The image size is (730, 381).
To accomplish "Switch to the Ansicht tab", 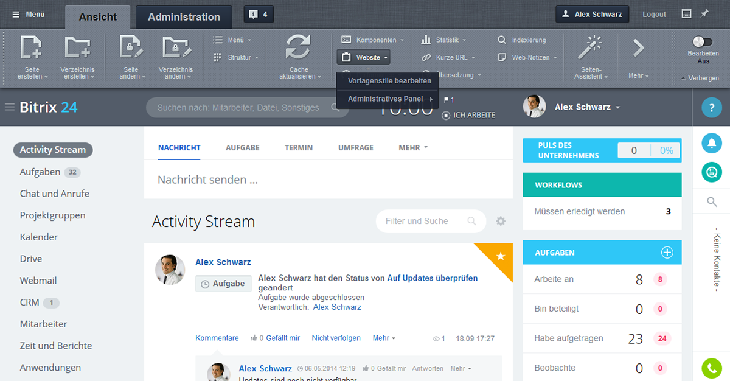I will [x=97, y=17].
